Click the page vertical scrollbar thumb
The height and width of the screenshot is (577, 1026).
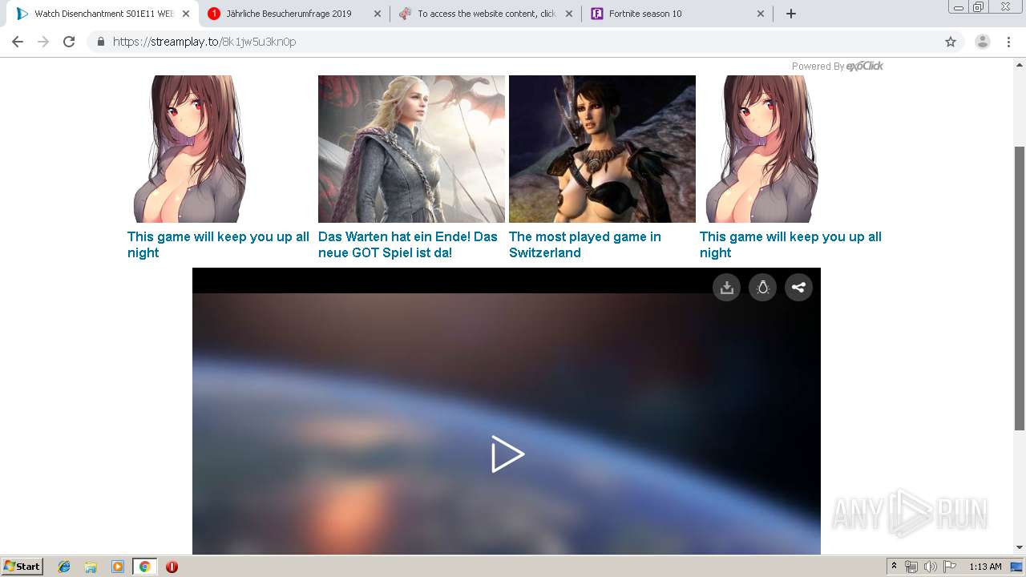click(1020, 288)
